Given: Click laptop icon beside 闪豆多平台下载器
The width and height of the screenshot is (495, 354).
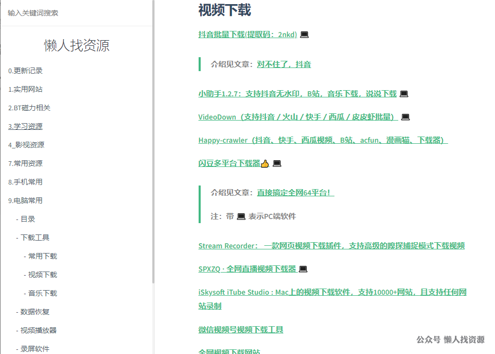Looking at the screenshot, I should [277, 164].
